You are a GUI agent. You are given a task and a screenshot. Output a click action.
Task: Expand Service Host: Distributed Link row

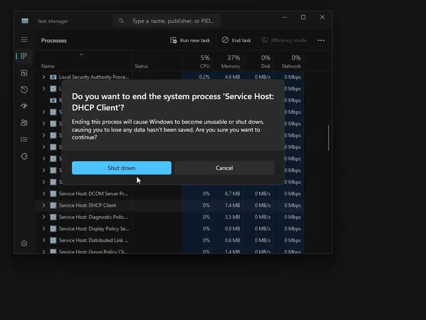[44, 240]
